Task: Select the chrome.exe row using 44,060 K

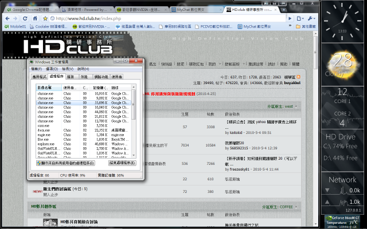Action: (83, 112)
